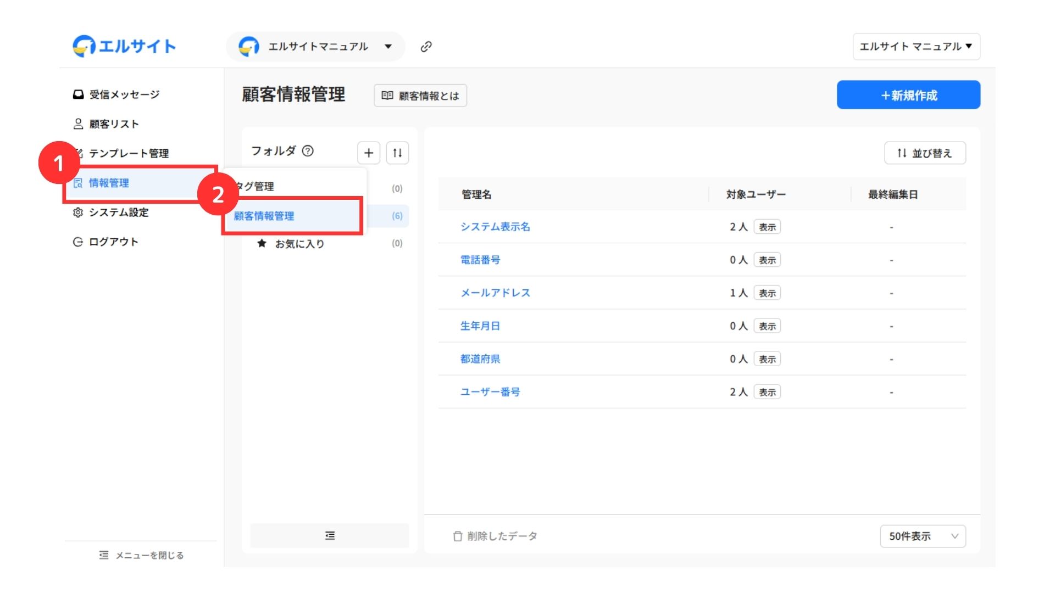Add a new folder with plus icon
The height and width of the screenshot is (593, 1055).
369,153
